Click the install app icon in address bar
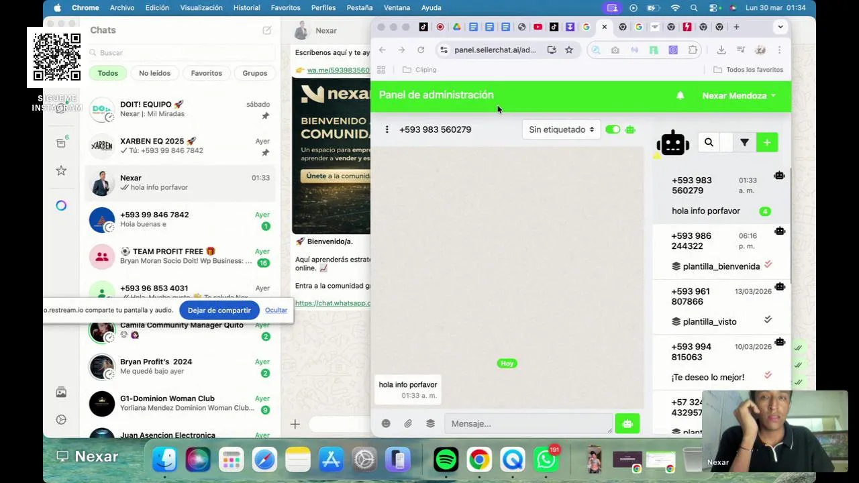This screenshot has height=483, width=859. pos(552,50)
